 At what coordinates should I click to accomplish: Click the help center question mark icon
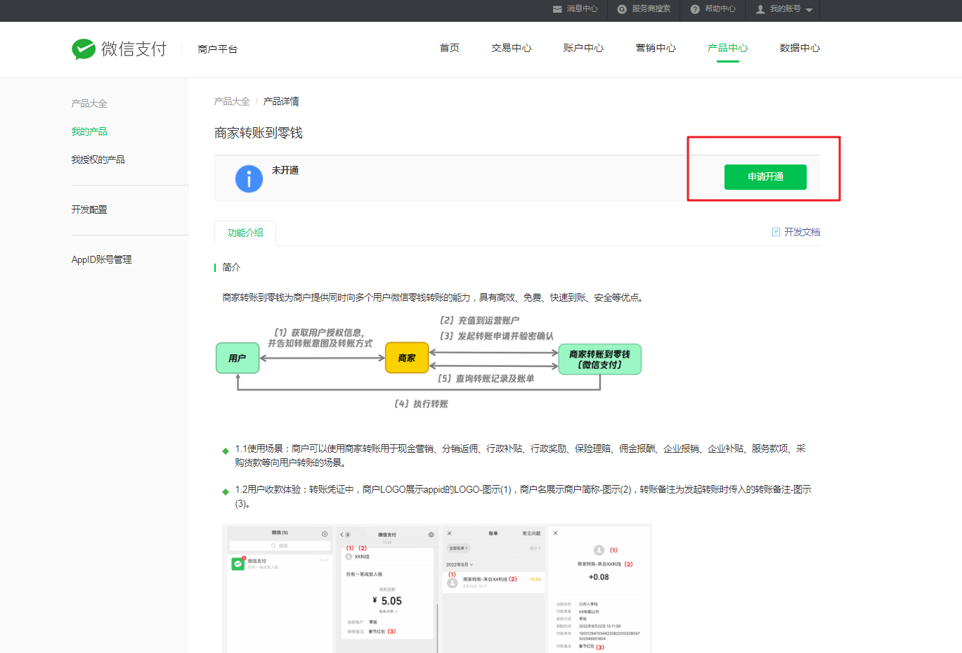click(695, 9)
